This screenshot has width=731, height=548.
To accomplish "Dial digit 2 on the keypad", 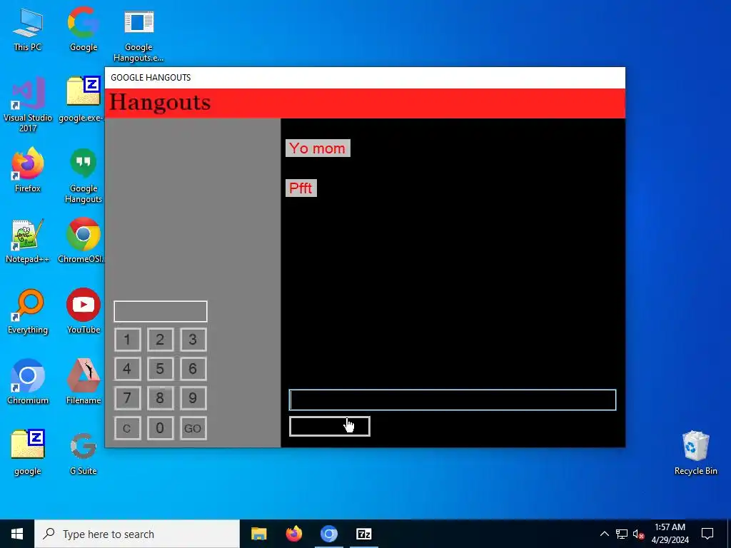I will tap(160, 340).
